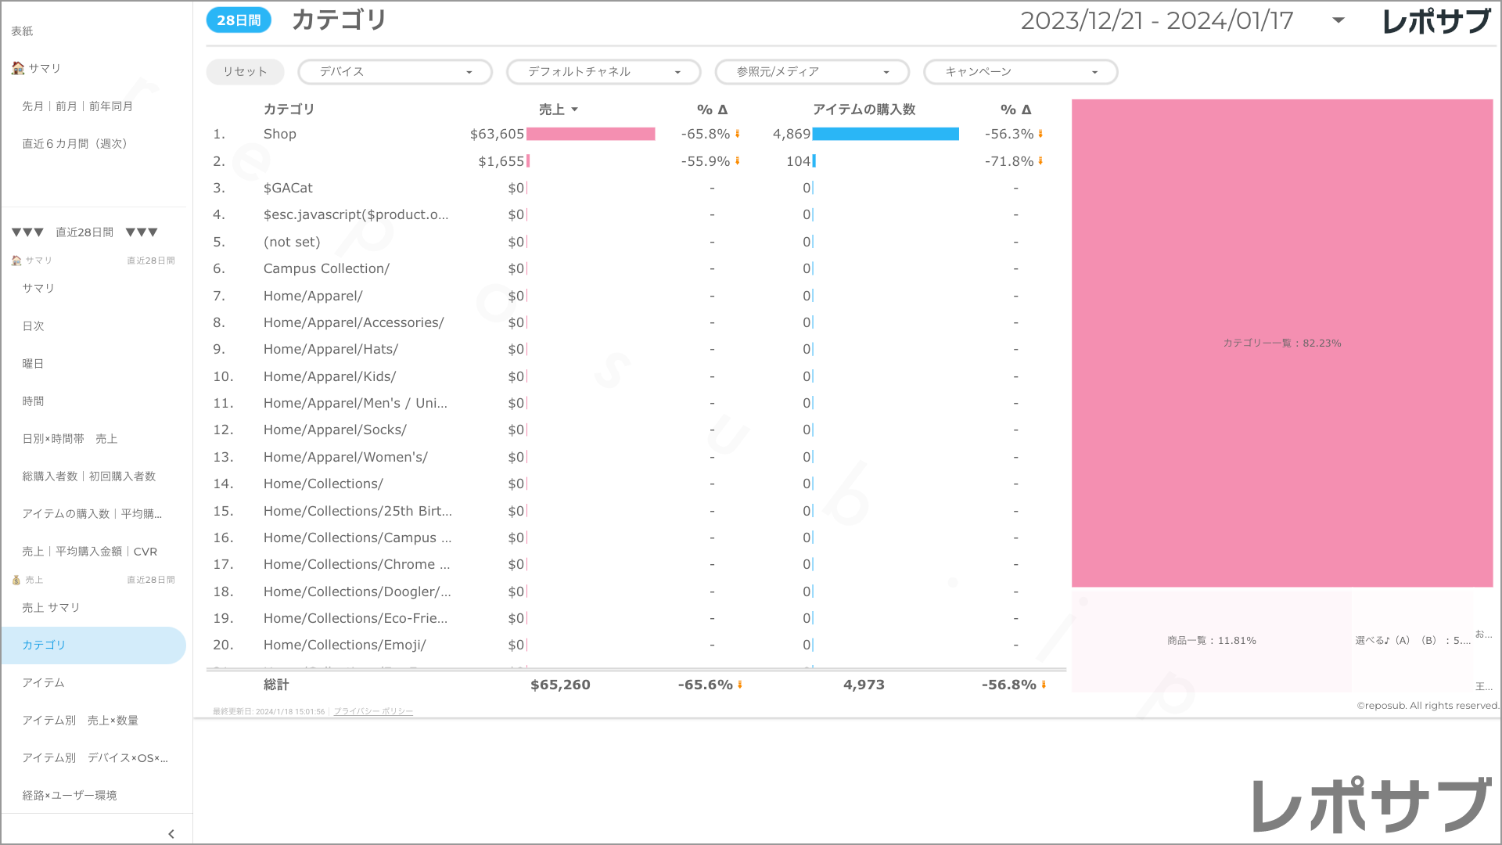Click the down arrow beside Shop's -65.8% change

click(x=738, y=134)
